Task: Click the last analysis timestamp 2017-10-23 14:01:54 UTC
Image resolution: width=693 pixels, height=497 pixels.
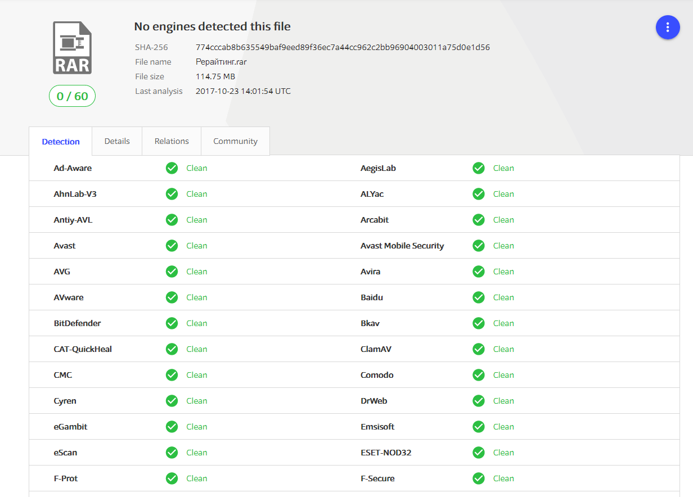Action: tap(243, 91)
